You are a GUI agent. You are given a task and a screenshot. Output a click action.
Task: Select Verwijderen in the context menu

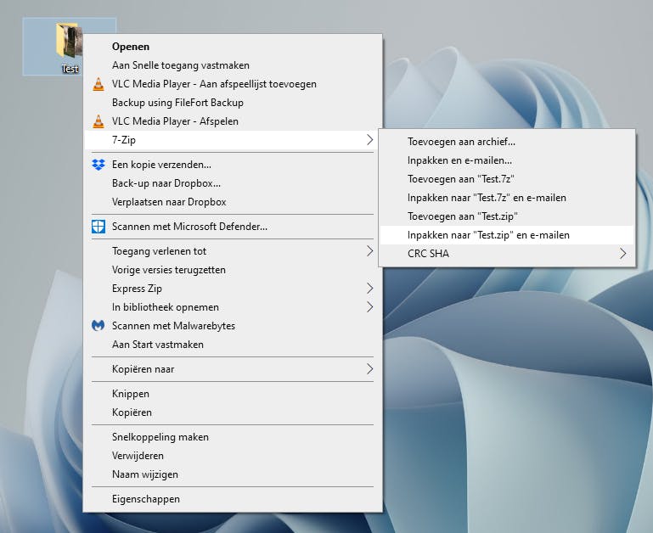[x=233, y=456]
